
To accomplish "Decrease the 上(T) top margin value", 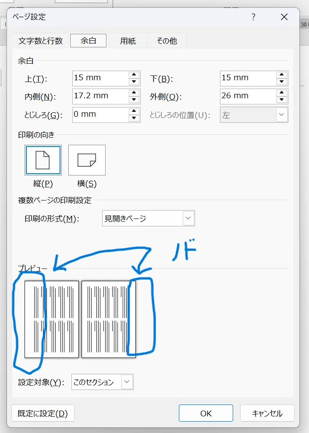I will [134, 82].
